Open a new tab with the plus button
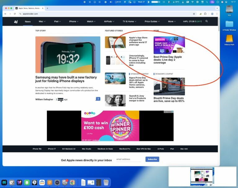The image size is (238, 188). pyautogui.click(x=47, y=8)
